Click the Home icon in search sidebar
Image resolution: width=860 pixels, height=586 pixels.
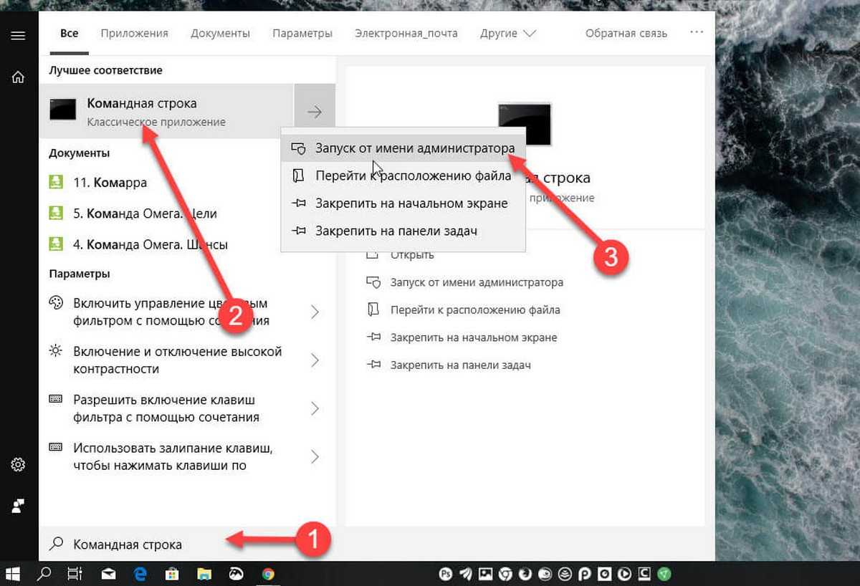[19, 77]
